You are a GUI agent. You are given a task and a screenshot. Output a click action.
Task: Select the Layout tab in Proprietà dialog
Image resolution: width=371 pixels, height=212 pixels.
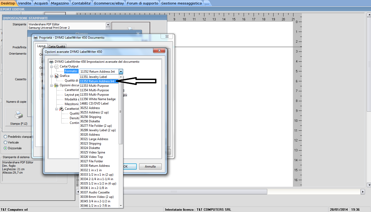tap(41, 46)
